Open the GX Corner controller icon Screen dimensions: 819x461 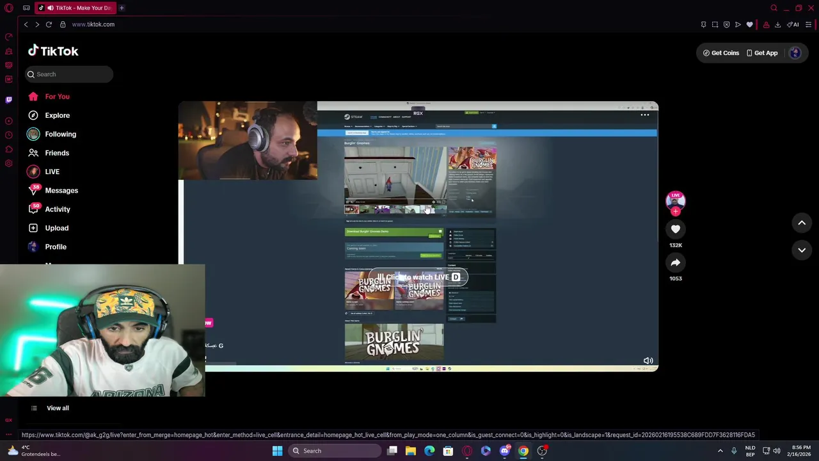tap(26, 8)
